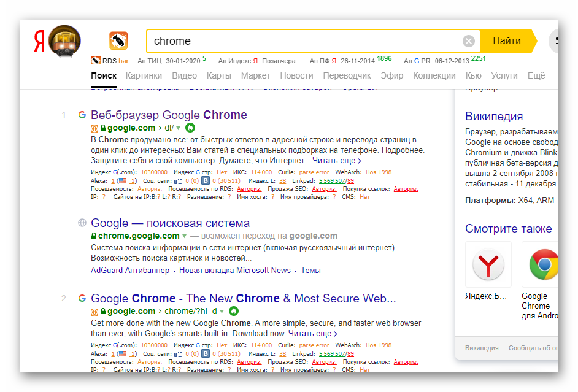The width and height of the screenshot is (578, 392).
Task: Expand Читать ещё in Get more done snippet
Action: point(312,334)
